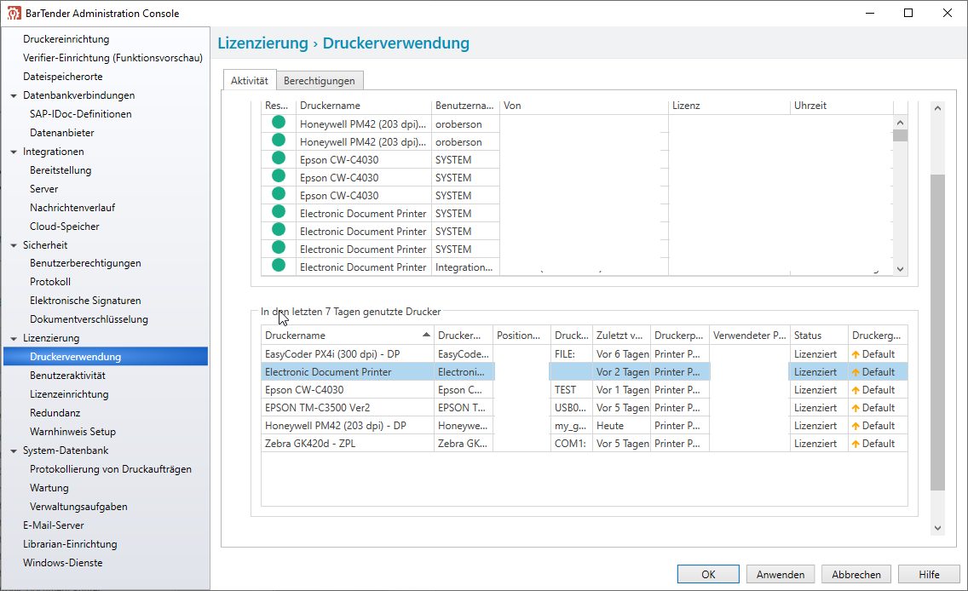Click the outer panel scroll-down arrow
This screenshot has width=968, height=591.
[x=937, y=528]
